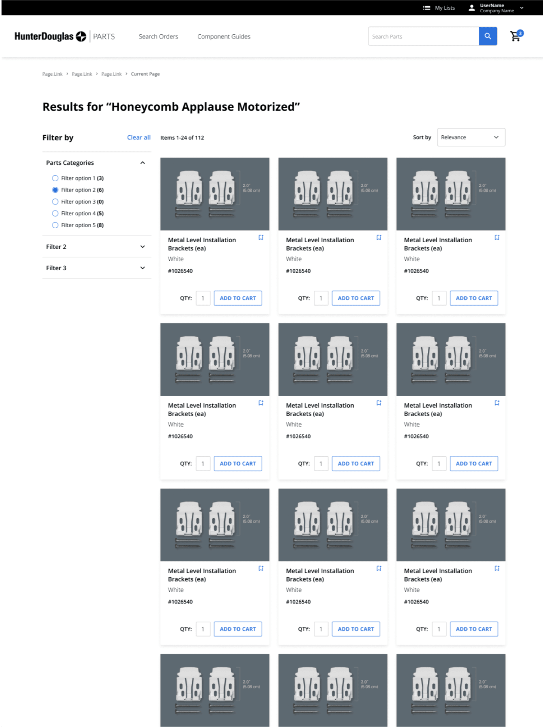Click the blue magnifier search button

pyautogui.click(x=488, y=36)
